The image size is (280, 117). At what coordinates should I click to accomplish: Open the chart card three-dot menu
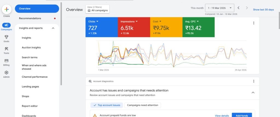pos(253,23)
